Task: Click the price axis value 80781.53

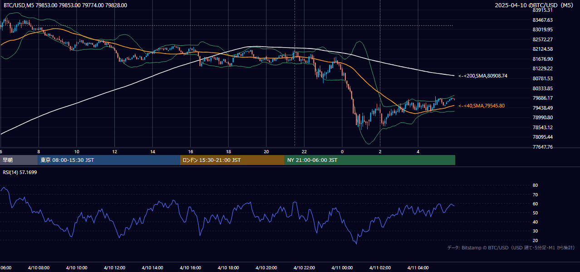Action: (x=542, y=78)
